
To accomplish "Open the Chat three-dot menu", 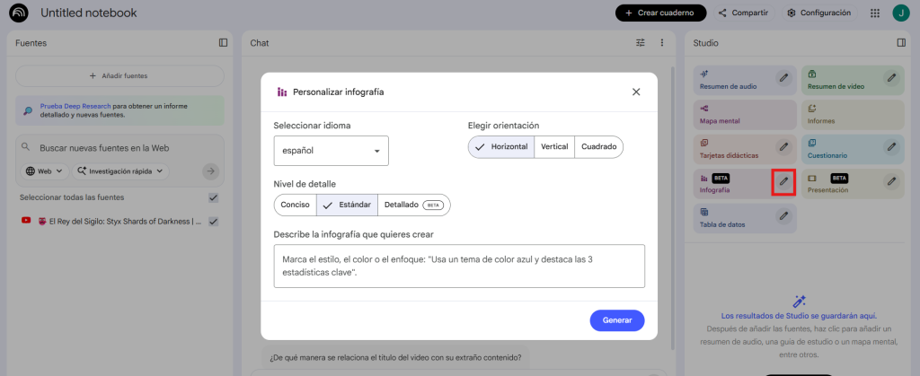I will coord(662,43).
